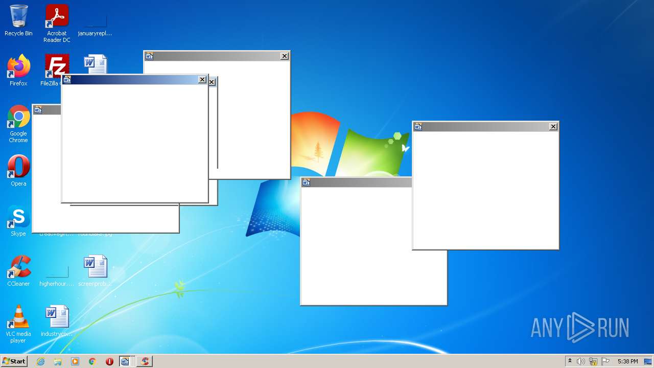The width and height of the screenshot is (654, 368).
Task: Open Opera from the taskbar
Action: (109, 361)
